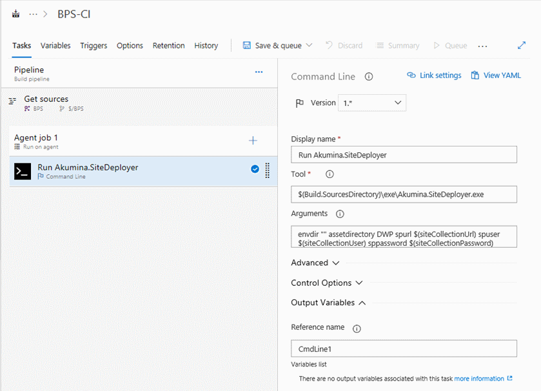Click the Reference name info icon
The height and width of the screenshot is (391, 541).
coord(357,328)
